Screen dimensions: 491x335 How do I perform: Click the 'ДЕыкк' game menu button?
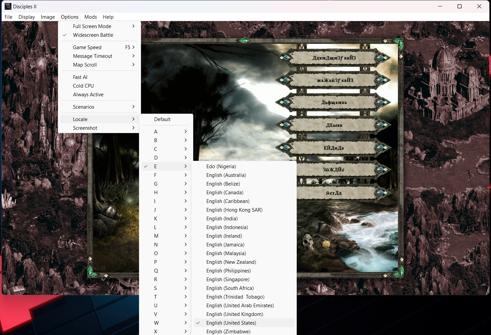(334, 125)
